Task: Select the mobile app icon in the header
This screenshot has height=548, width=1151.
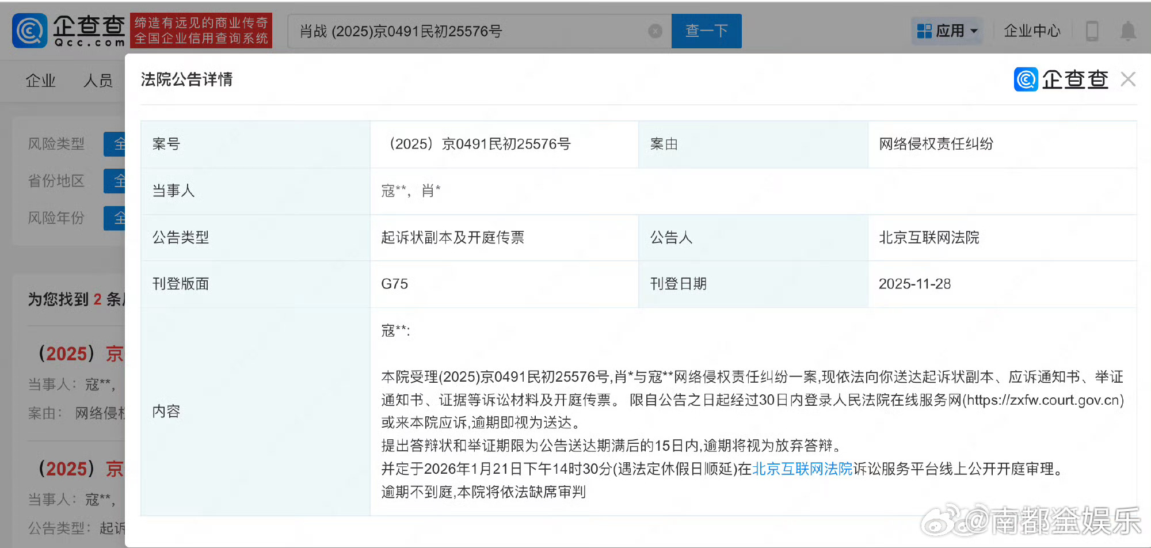Action: pyautogui.click(x=1092, y=31)
